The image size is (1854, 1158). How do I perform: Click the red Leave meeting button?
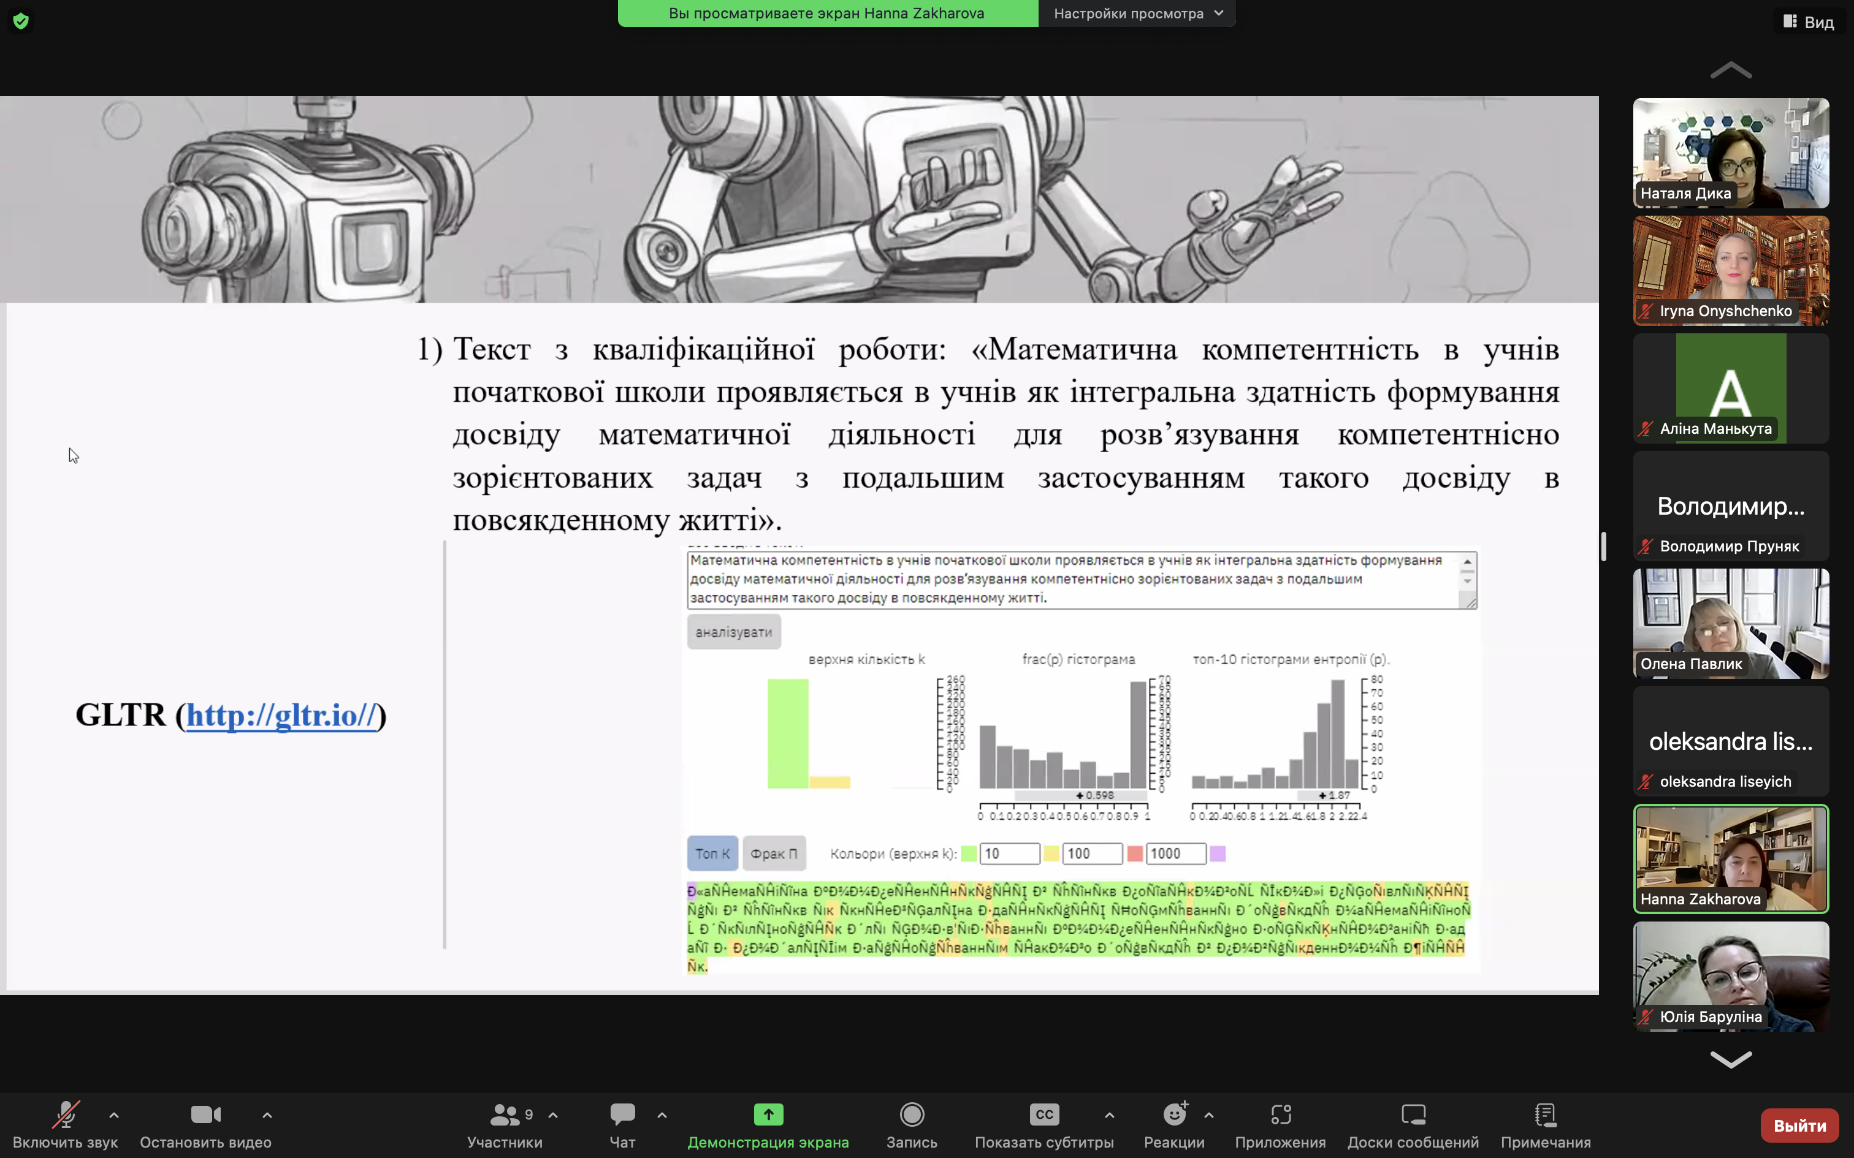tap(1799, 1125)
